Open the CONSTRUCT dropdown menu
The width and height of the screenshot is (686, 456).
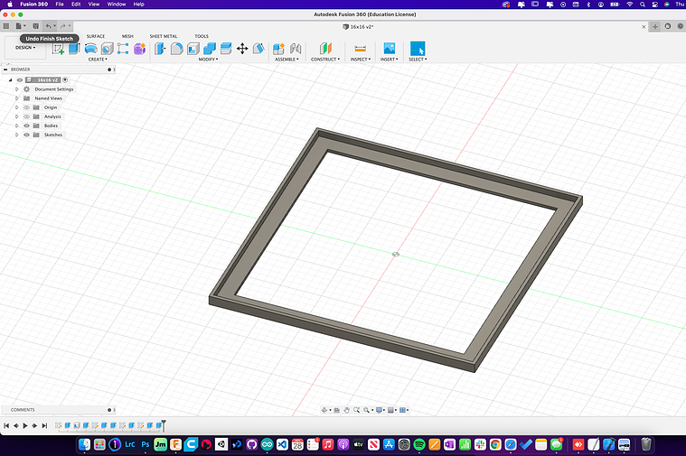325,60
